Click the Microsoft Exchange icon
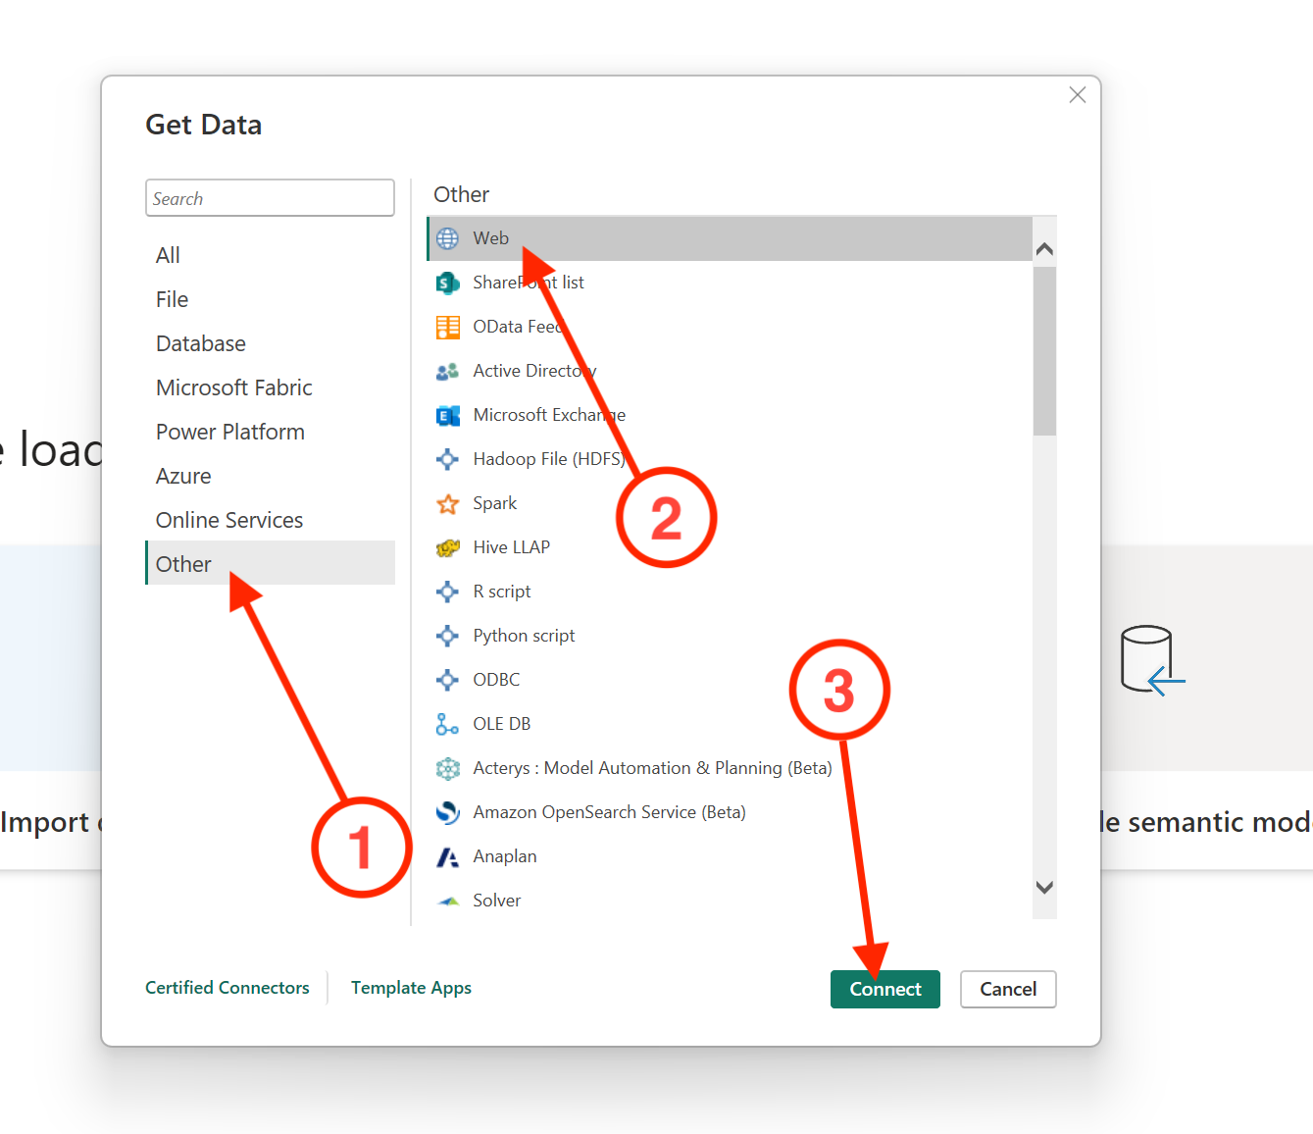 tap(447, 415)
